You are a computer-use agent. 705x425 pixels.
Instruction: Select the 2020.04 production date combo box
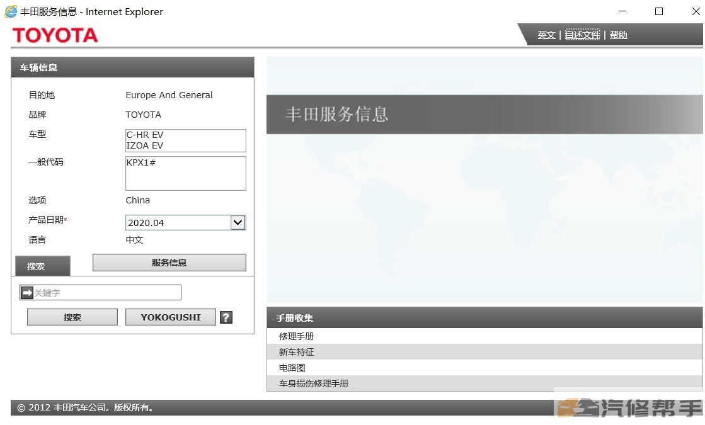pyautogui.click(x=185, y=223)
